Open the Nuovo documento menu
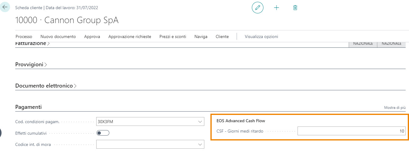This screenshot has height=159, width=409. pyautogui.click(x=58, y=36)
